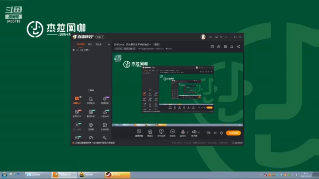The height and width of the screenshot is (179, 319).
Task: Open the layout grid icon in top-right toolbar
Action: click(x=226, y=47)
